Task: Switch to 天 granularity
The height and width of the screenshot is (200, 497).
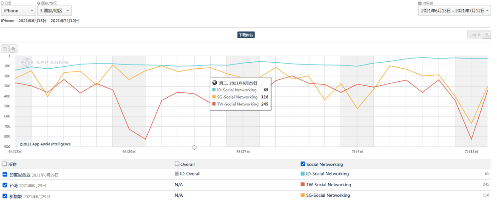Action: coord(486,35)
